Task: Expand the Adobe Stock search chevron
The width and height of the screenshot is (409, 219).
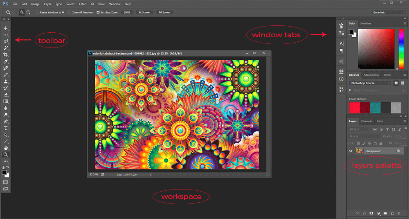Action: tap(404, 90)
